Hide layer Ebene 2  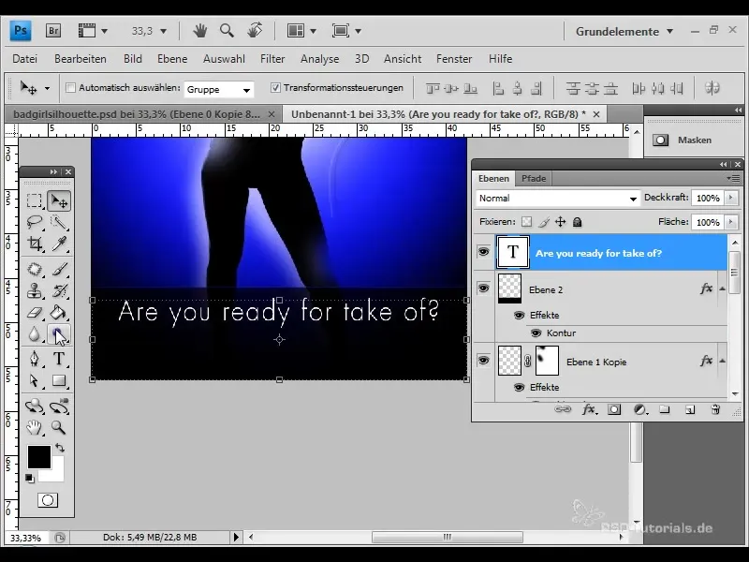point(483,288)
